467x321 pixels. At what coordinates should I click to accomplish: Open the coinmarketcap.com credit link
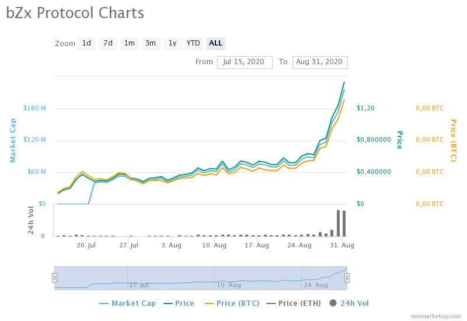pos(435,316)
